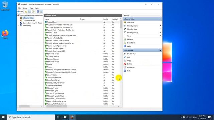Screen dimensions: 214x120
Task: Click the Up one level folder icon
Action: coord(26,12)
